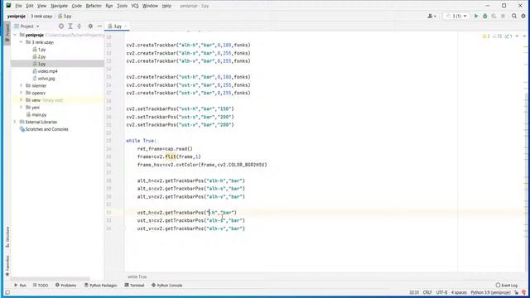The image size is (530, 298).
Task: Click the tool window quick access icon bottom-left
Action: coord(7,292)
